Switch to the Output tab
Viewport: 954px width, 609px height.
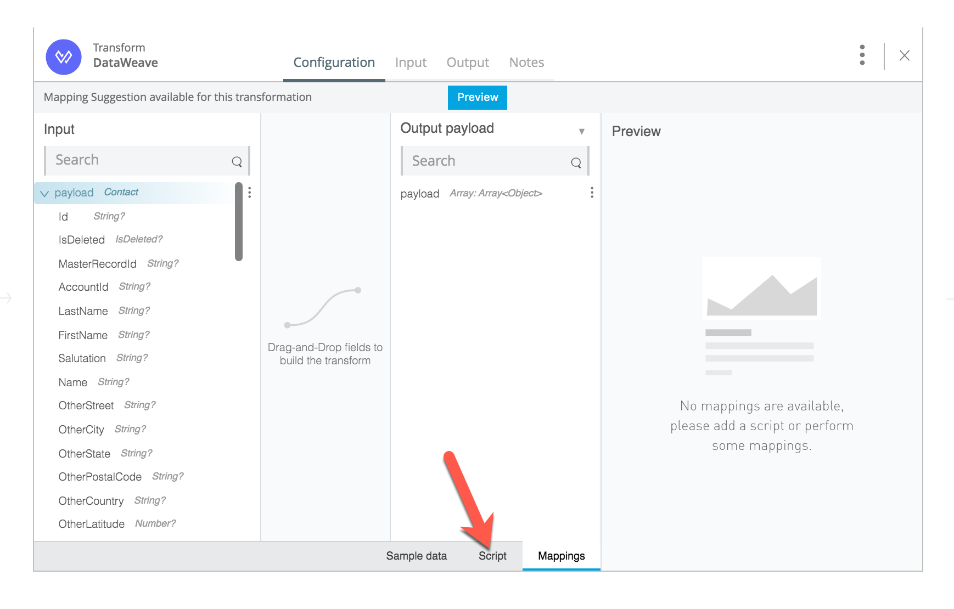(468, 63)
